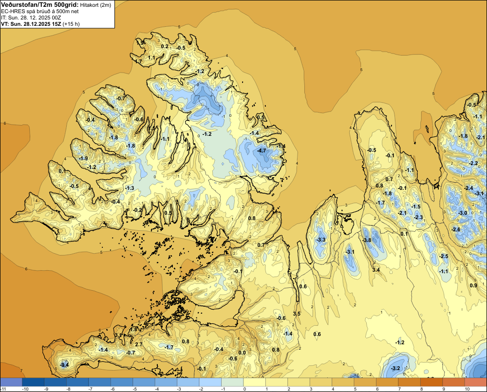The width and height of the screenshot is (487, 392).
Task: Click the '-2.3' temperature value
Action: (x=419, y=218)
